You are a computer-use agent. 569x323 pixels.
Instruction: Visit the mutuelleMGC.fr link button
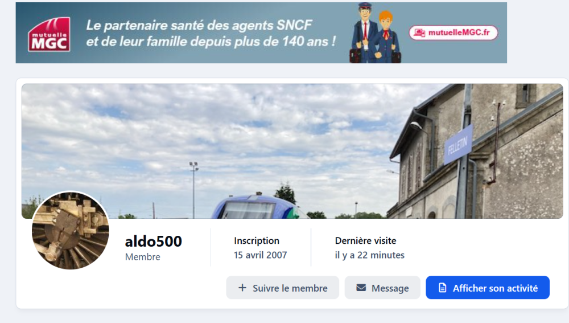453,32
